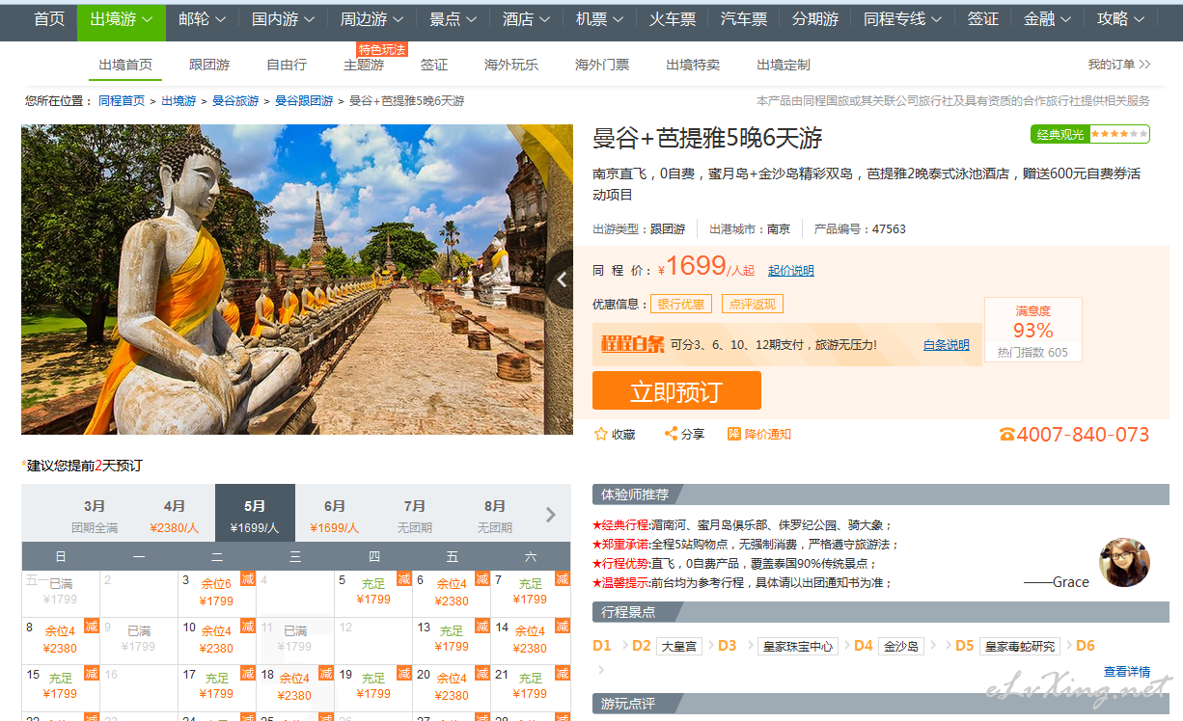Click 曼谷跟团游 in the breadcrumb

(x=304, y=100)
